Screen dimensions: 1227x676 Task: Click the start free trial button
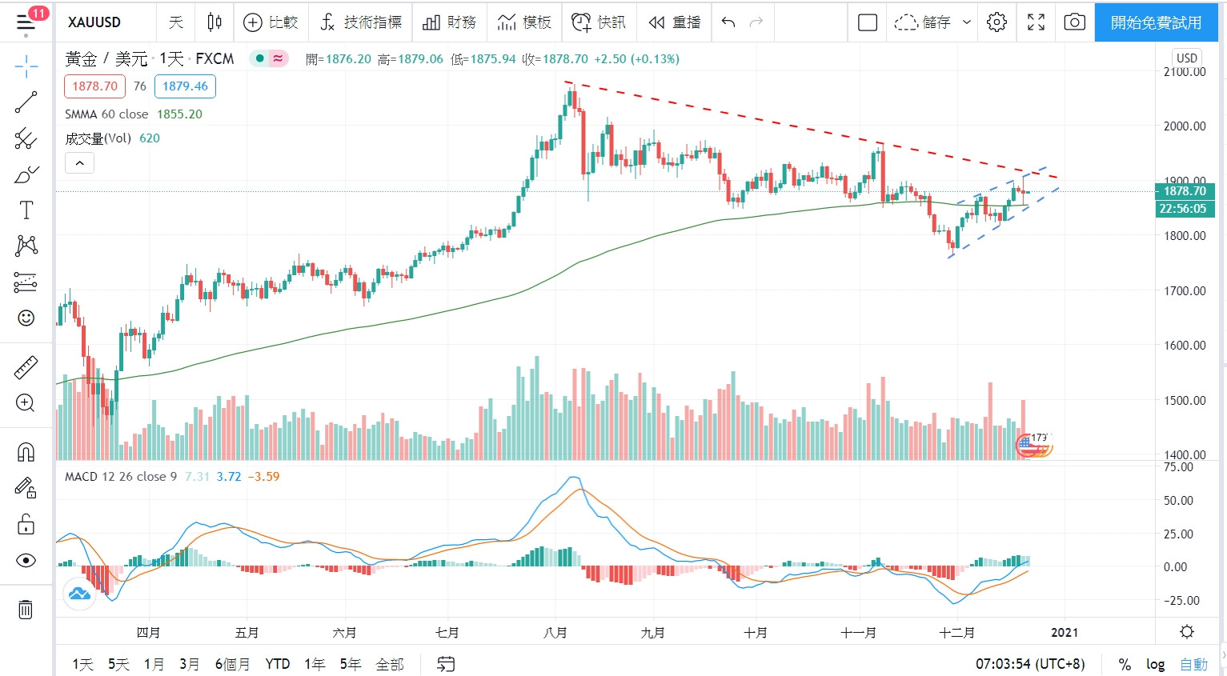pyautogui.click(x=1156, y=22)
